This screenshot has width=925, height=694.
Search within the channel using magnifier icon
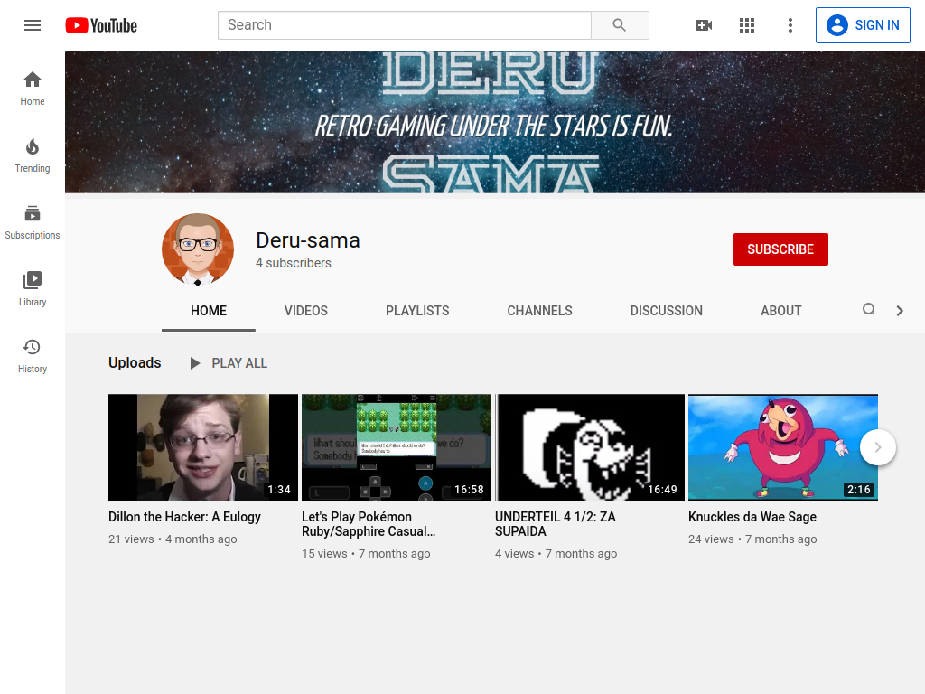coord(868,310)
